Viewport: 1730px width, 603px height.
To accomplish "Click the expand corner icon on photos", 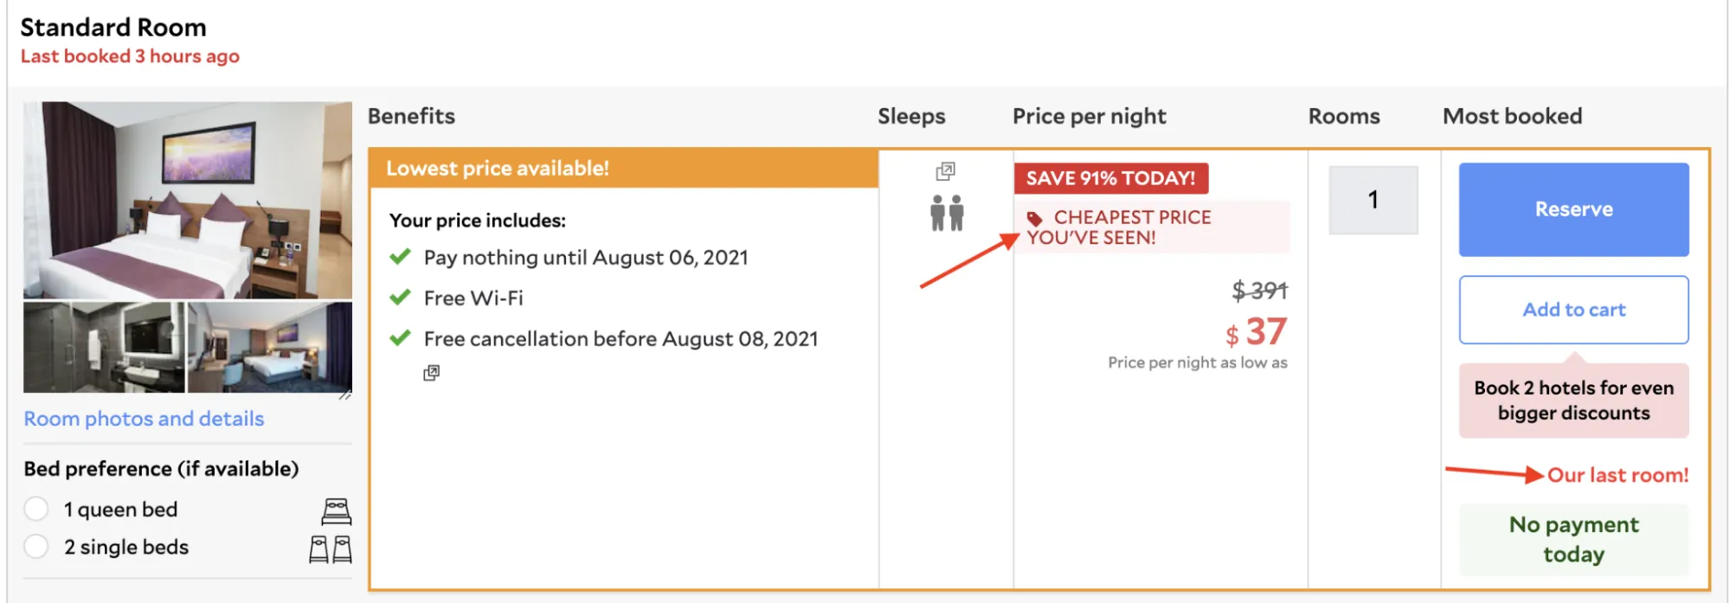I will (345, 395).
